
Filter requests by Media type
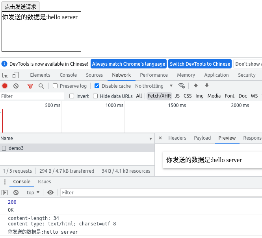point(214,96)
